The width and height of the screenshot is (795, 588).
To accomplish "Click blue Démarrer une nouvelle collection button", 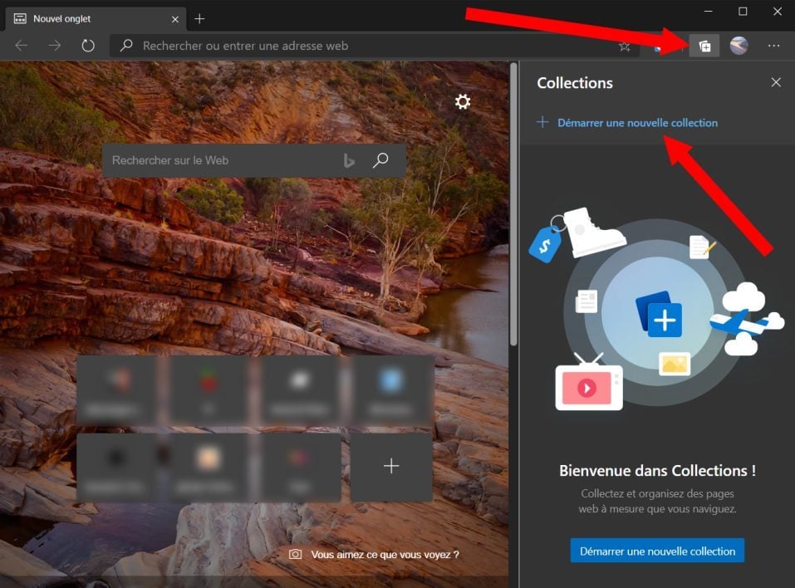I will 657,551.
